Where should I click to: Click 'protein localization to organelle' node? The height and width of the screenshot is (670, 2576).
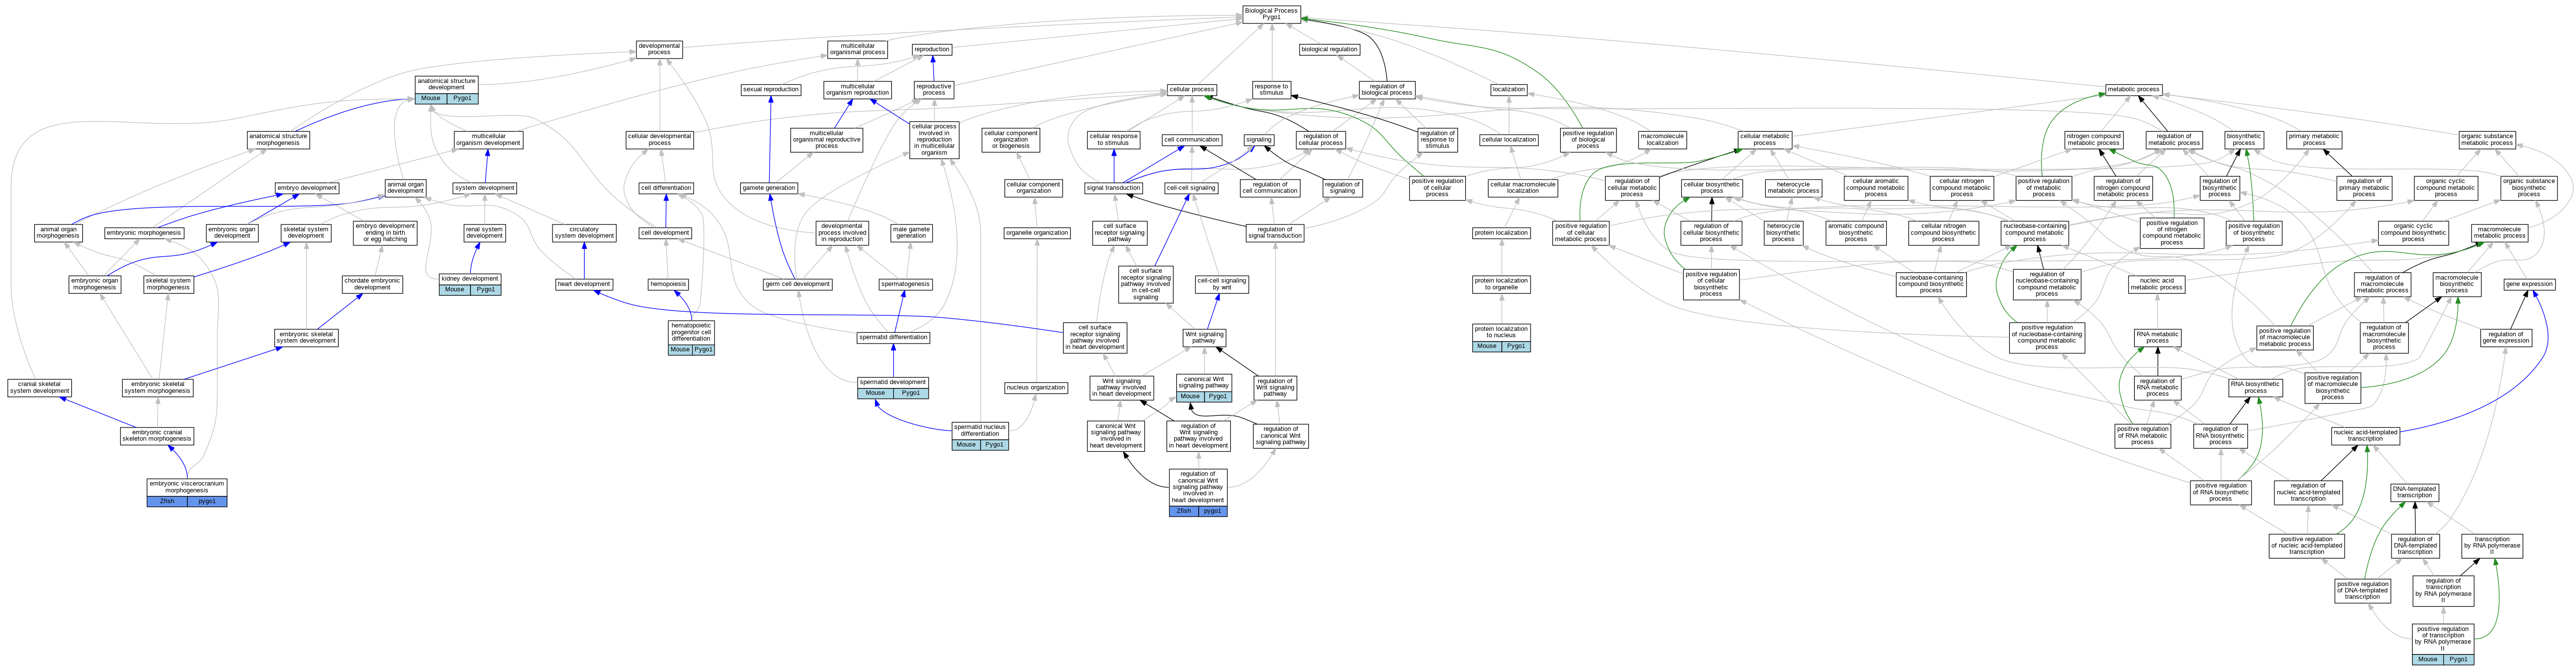[x=1501, y=284]
